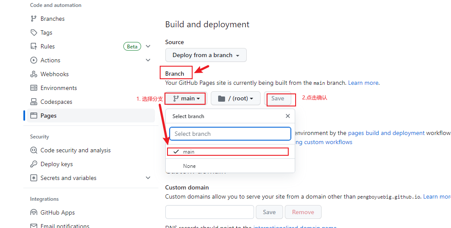Open Code security and analysis
Screen dimensions: 451x228
[75, 150]
